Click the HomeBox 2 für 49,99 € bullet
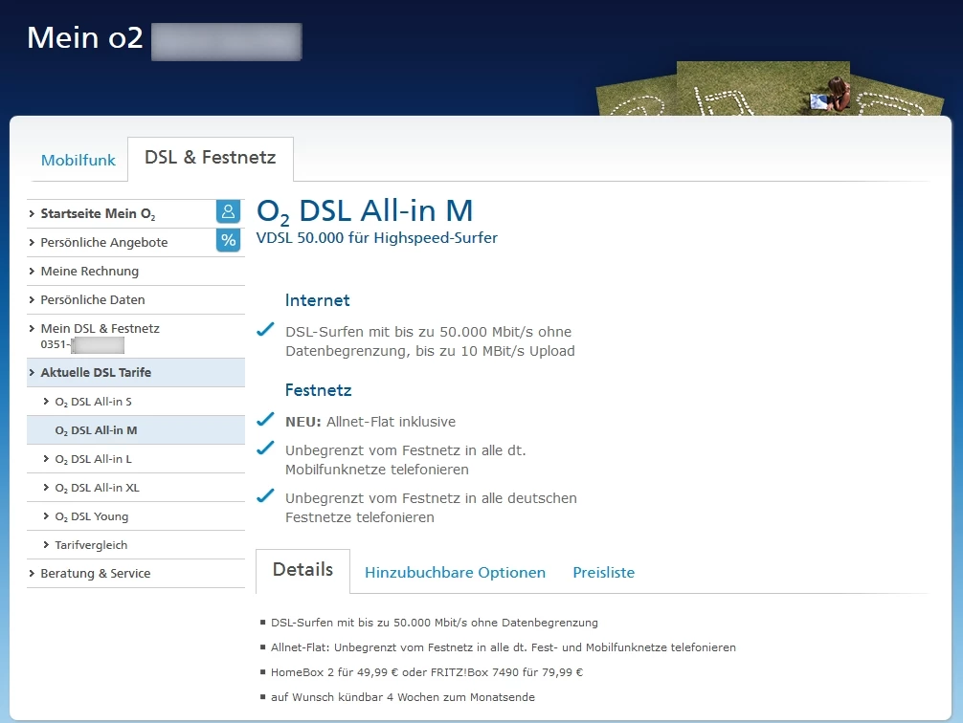This screenshot has height=723, width=963. click(x=427, y=672)
